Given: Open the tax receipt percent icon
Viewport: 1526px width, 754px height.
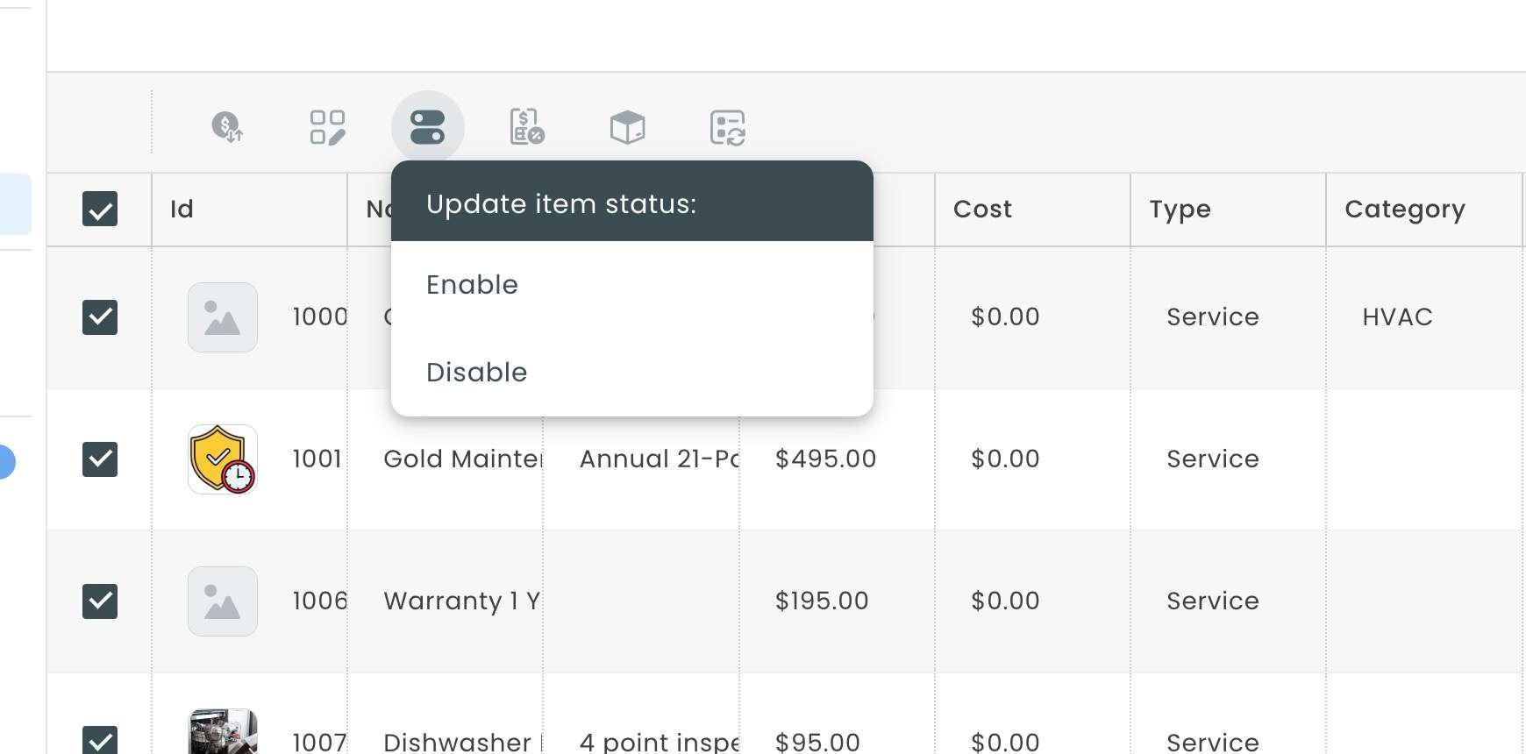Looking at the screenshot, I should click(x=527, y=127).
